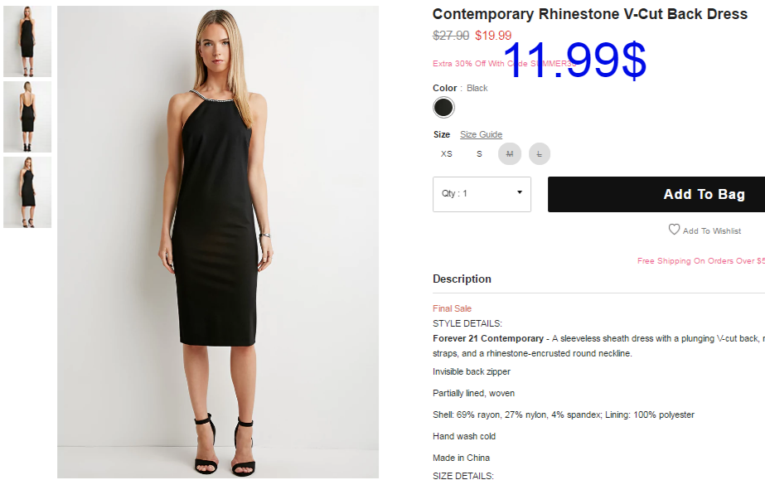Viewport: 765px width, 480px height.
Task: Select the crossed-out size M
Action: 510,153
